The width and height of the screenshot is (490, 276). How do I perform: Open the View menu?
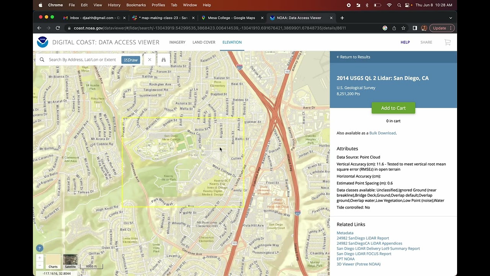98,5
